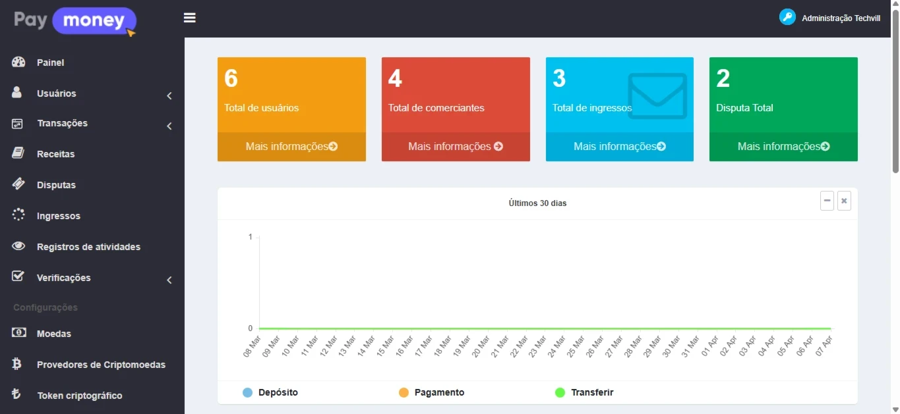
Task: Open the Token criptográfico menu item
Action: click(79, 396)
